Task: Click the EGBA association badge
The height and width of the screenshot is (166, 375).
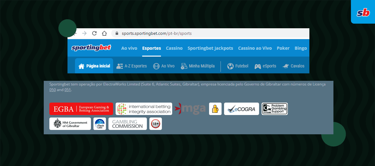Action: click(x=81, y=109)
